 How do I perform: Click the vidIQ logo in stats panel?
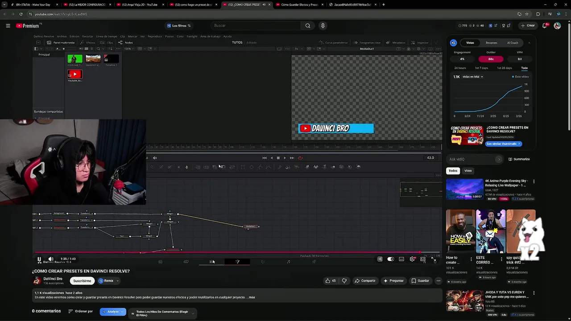(x=453, y=43)
